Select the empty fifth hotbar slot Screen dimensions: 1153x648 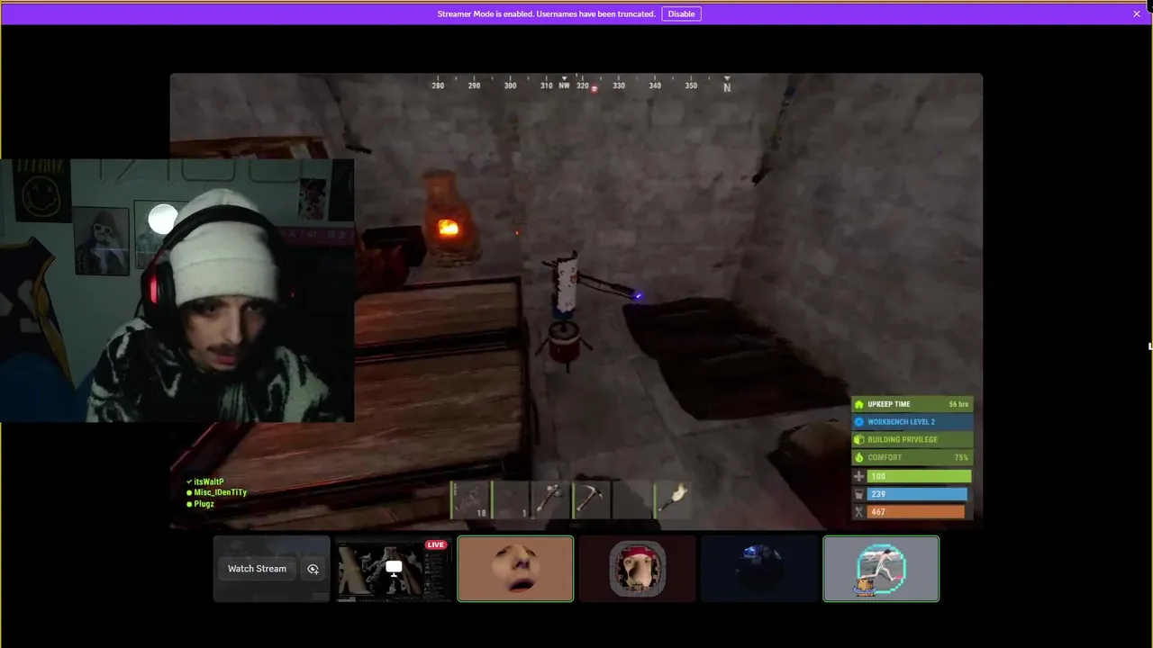click(631, 499)
